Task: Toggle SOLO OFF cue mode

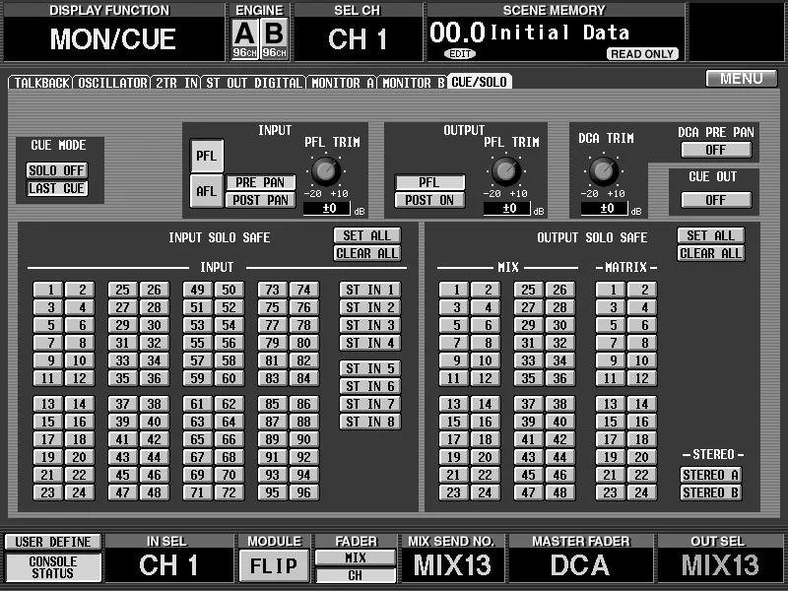Action: (x=57, y=170)
